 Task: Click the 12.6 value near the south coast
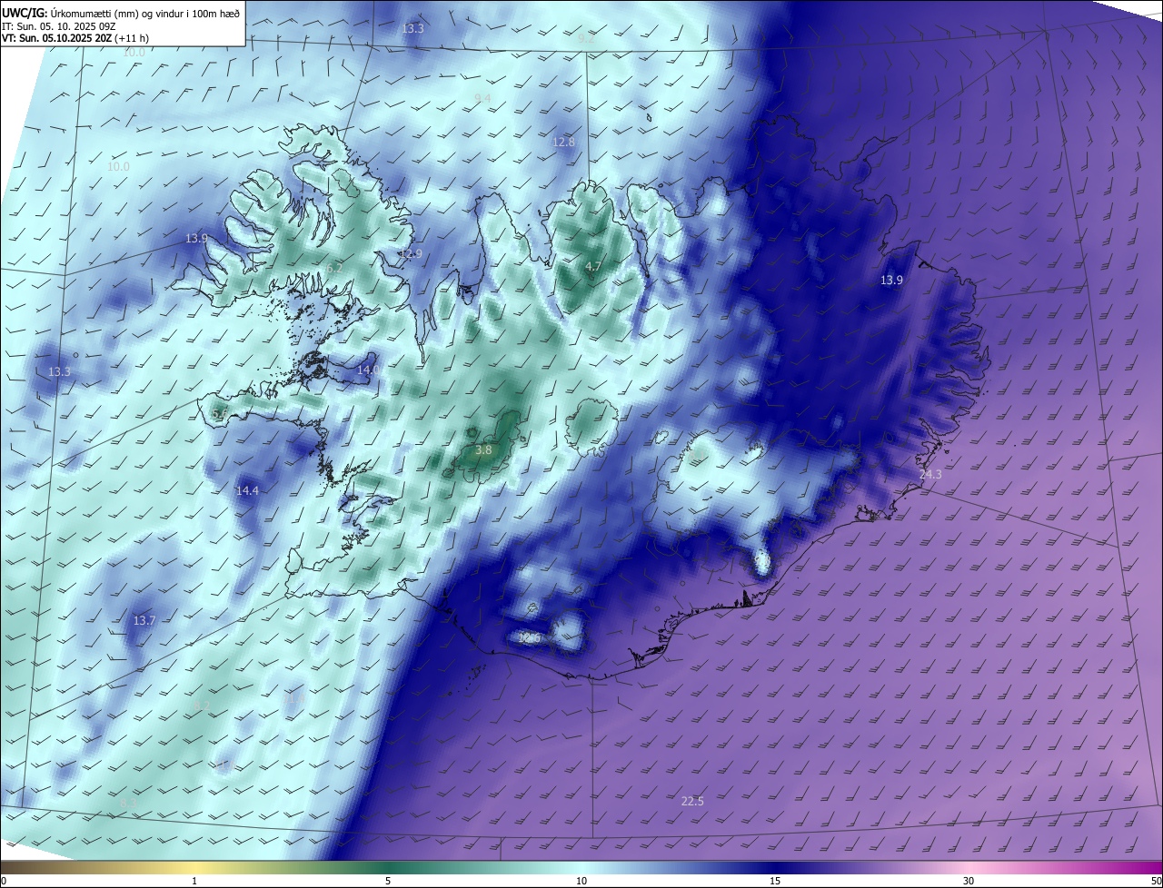tap(530, 638)
